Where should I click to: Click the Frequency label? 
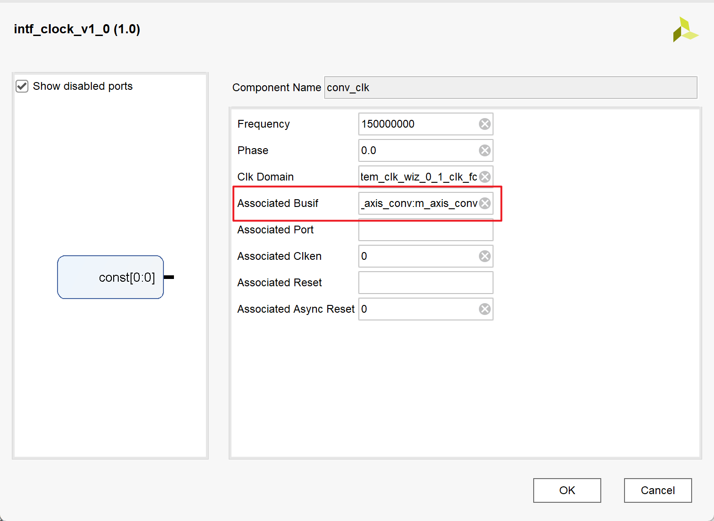pos(263,124)
